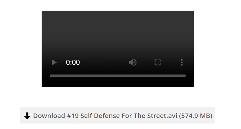Seek to three-quarters along the grey track
Image resolution: width=241 pixels, height=129 pixels.
[152, 76]
